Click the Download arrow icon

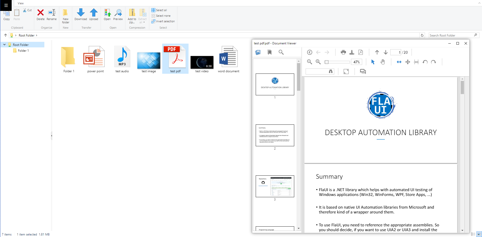pos(81,12)
